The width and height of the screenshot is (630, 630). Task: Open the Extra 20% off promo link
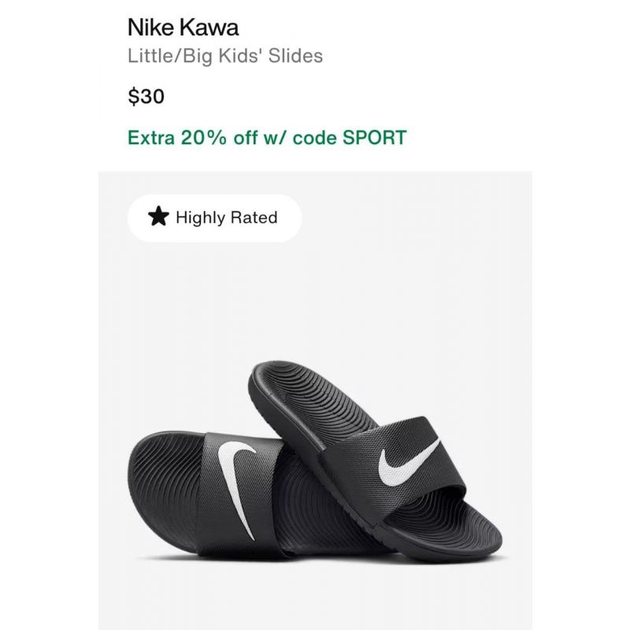tap(267, 138)
